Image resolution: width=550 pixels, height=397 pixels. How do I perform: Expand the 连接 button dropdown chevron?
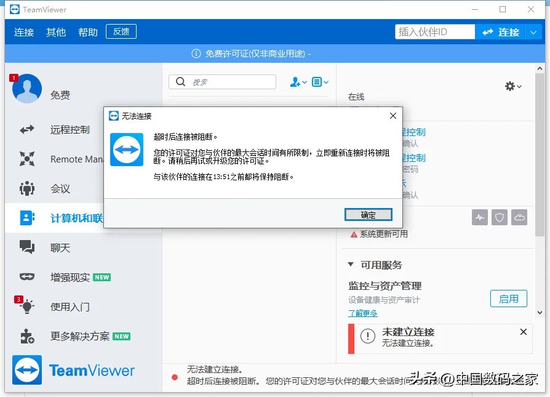coord(532,32)
